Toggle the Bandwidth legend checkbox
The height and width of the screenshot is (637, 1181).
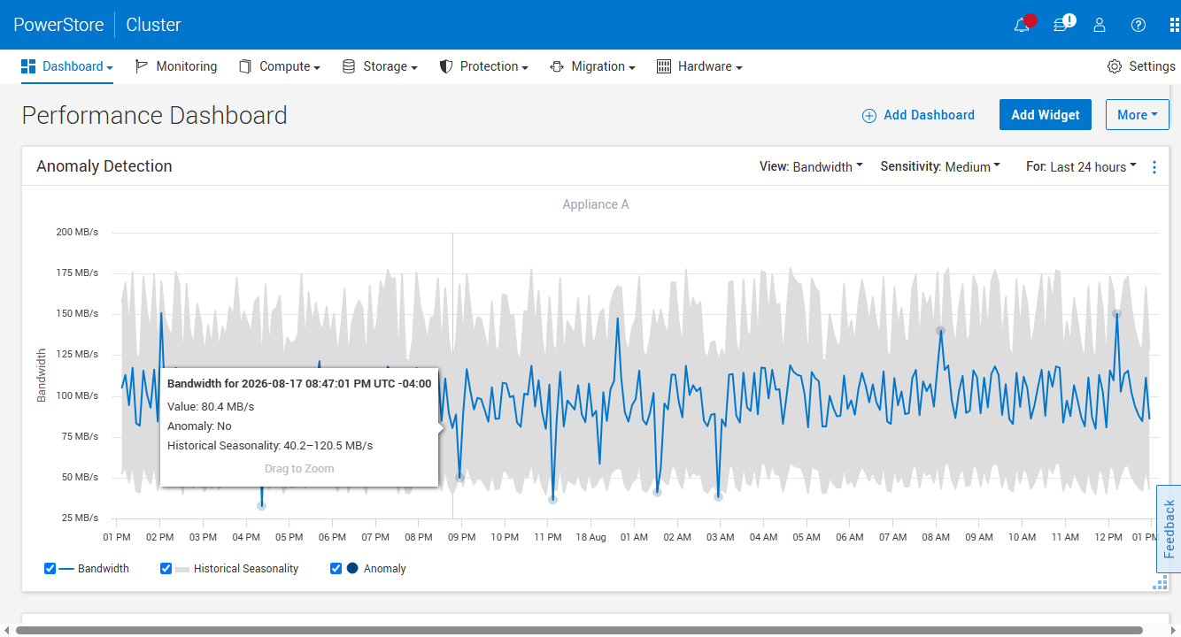point(50,568)
